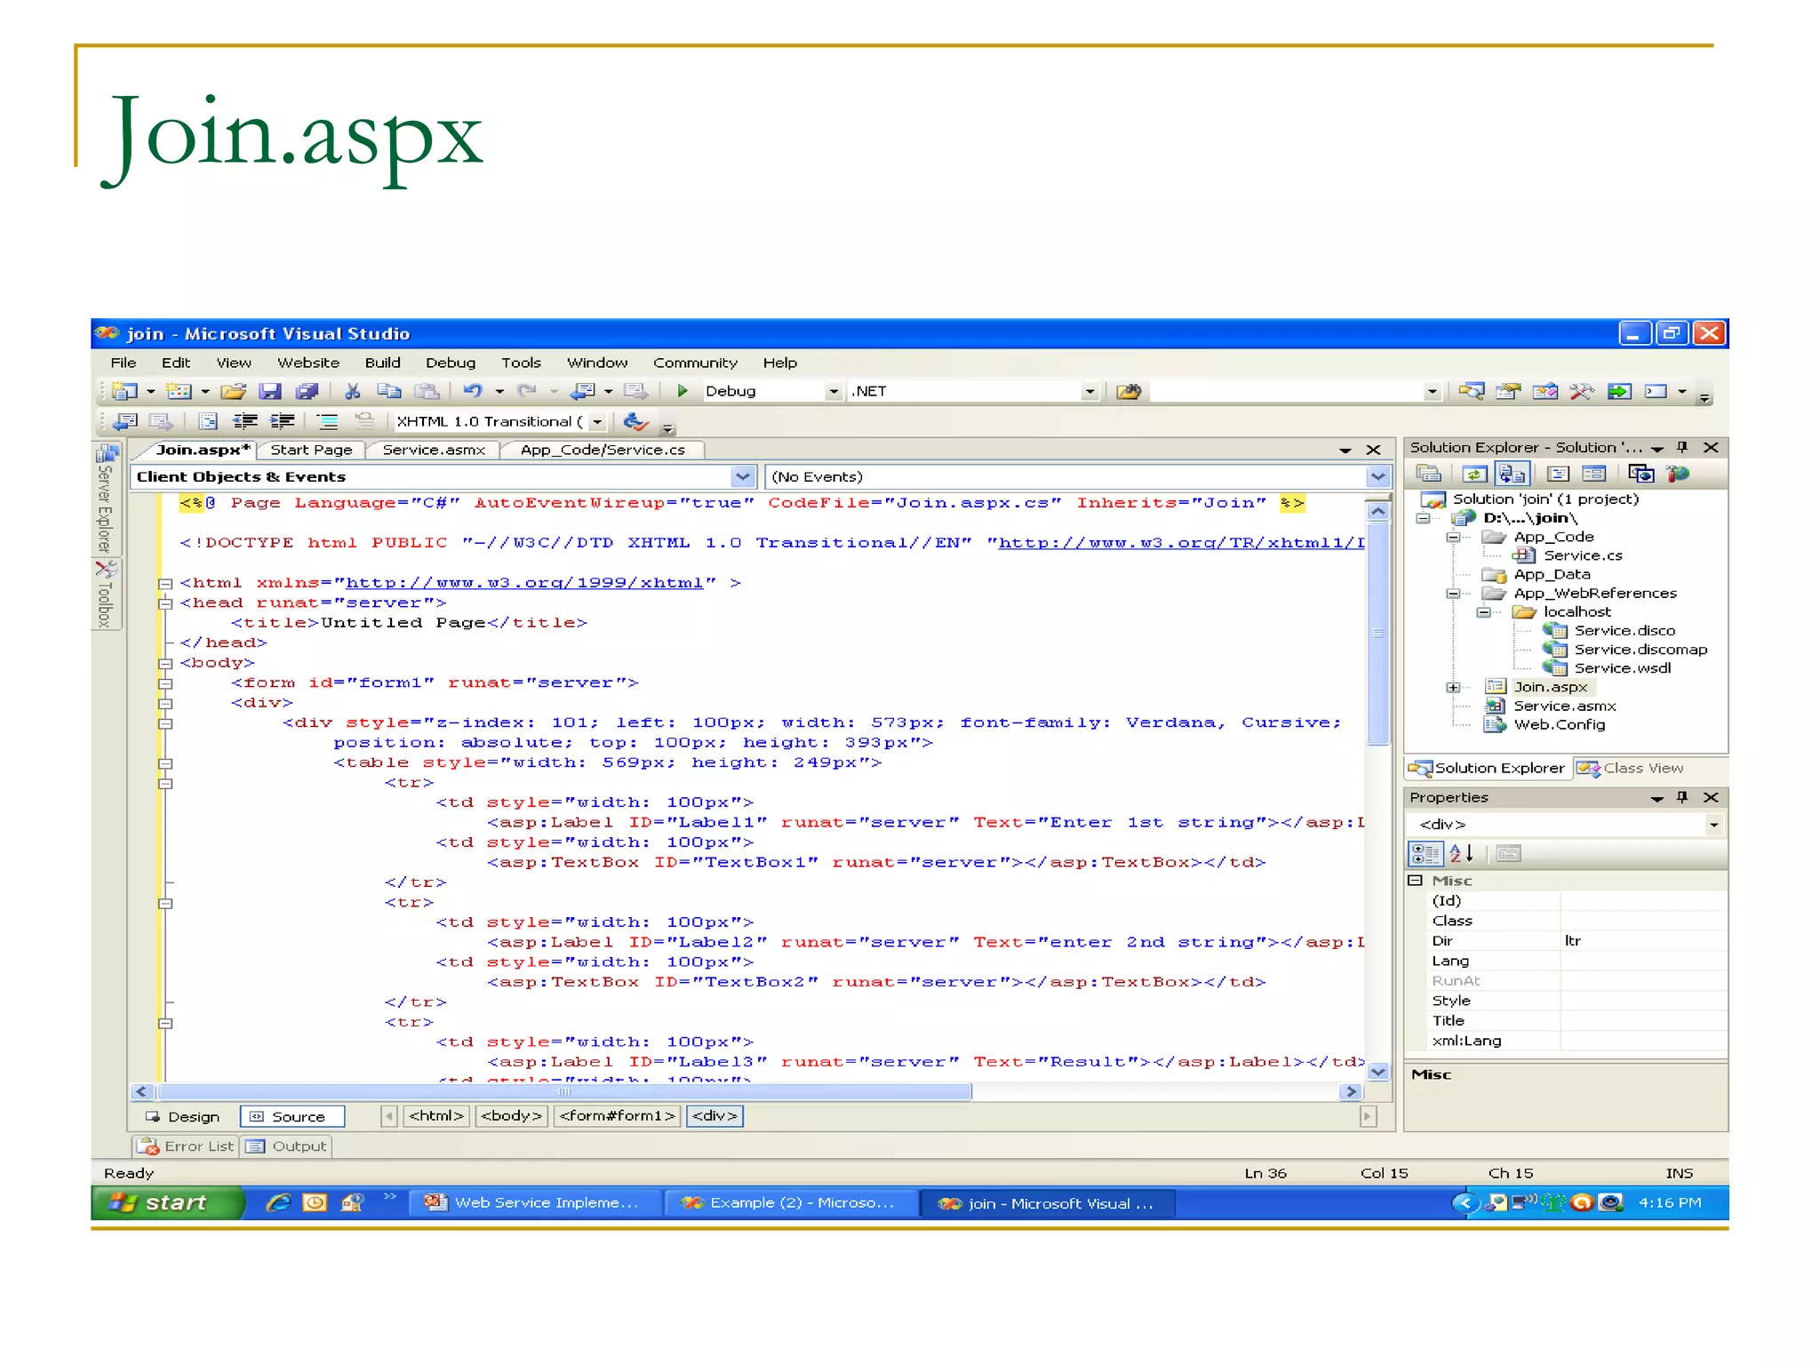Collapse the App_WebReferences folder node
Screen dimensions: 1820x1365
[1453, 593]
